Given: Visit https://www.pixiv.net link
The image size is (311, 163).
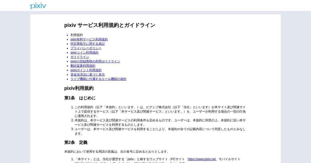Looking at the screenshot, I should pyautogui.click(x=202, y=159).
